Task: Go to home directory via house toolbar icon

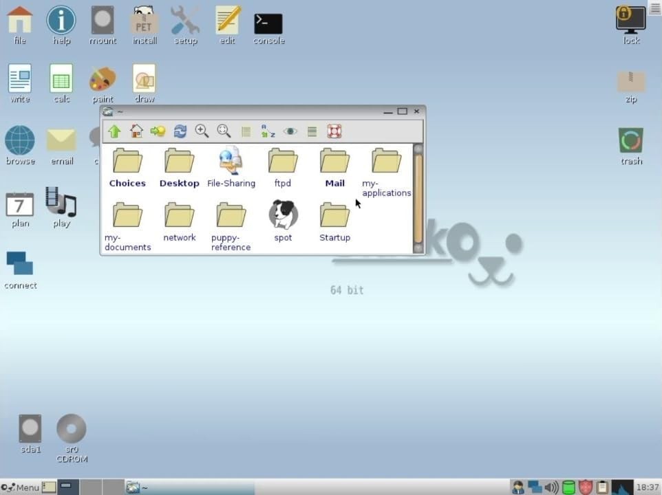Action: click(136, 131)
